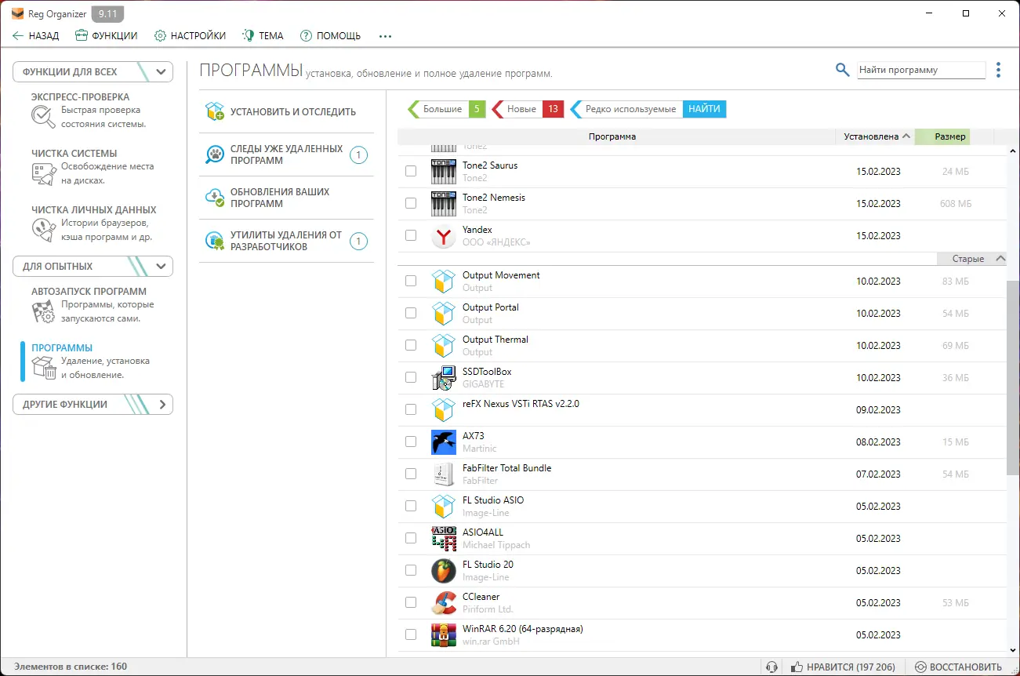Open ОБНОВЛЕНИЯ ВАШИХ ПРОГРАММ
The width and height of the screenshot is (1020, 676).
point(286,198)
